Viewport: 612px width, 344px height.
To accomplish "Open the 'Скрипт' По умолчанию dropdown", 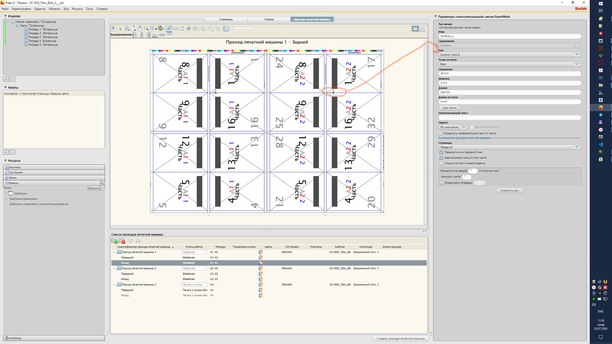I will coord(453,127).
